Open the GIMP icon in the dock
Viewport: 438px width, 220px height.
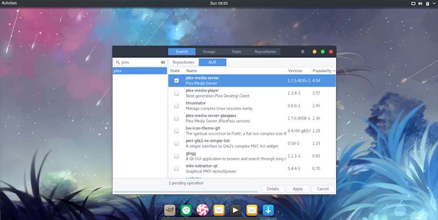(x=170, y=210)
